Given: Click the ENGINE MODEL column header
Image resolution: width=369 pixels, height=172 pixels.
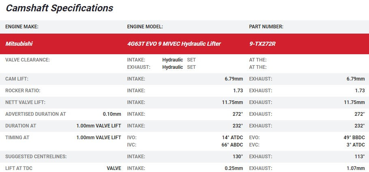Looking at the screenshot, I should [x=145, y=27].
